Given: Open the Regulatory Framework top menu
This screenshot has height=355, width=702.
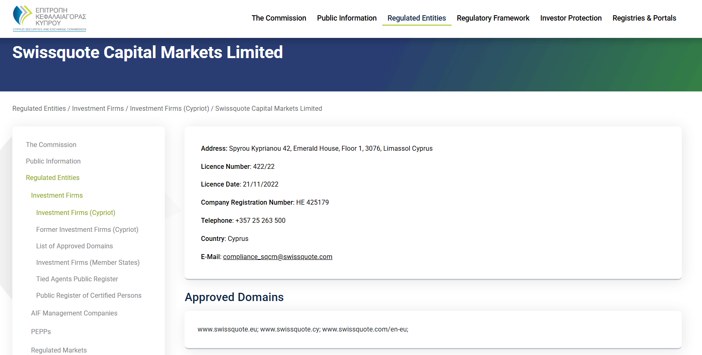Looking at the screenshot, I should (x=493, y=18).
